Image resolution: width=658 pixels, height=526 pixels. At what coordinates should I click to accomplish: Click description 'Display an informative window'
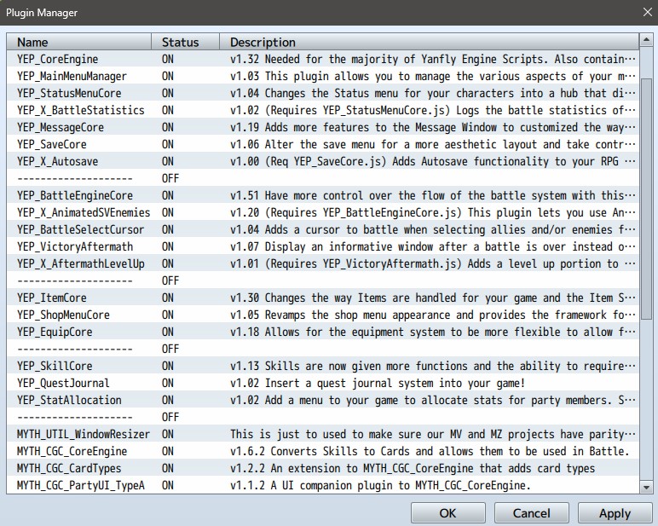pyautogui.click(x=433, y=246)
